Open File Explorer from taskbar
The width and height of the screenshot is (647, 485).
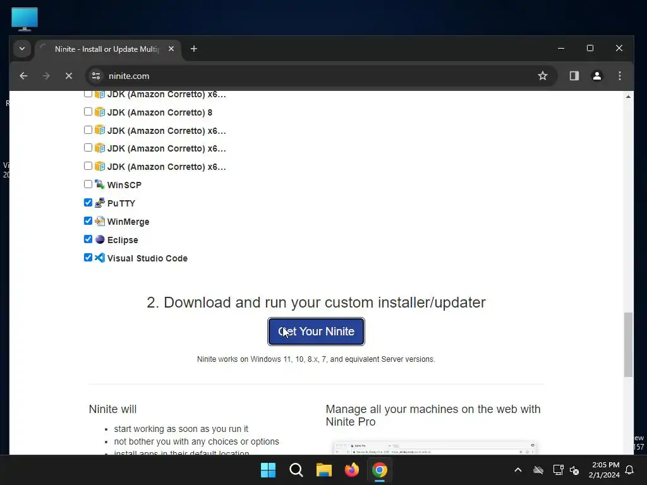[x=324, y=470]
